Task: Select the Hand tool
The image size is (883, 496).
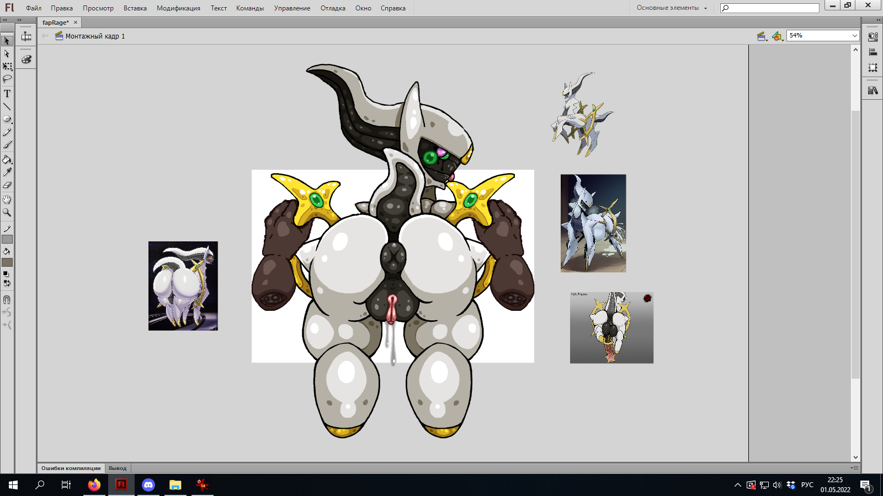Action: (7, 200)
